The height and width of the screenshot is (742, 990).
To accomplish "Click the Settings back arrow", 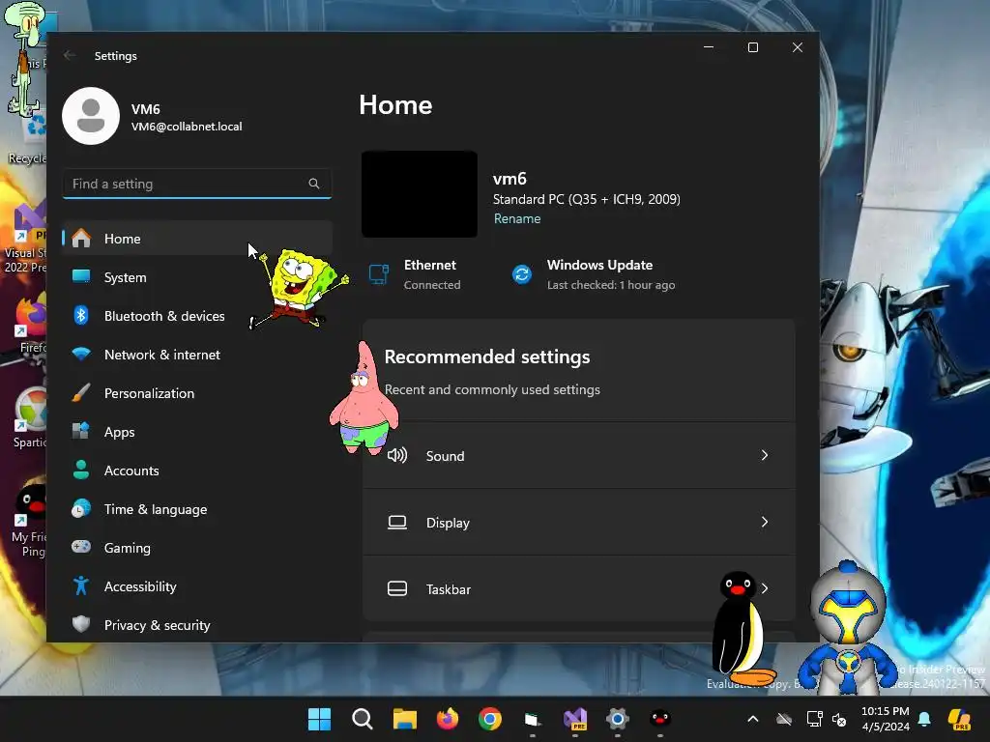I will tap(70, 55).
